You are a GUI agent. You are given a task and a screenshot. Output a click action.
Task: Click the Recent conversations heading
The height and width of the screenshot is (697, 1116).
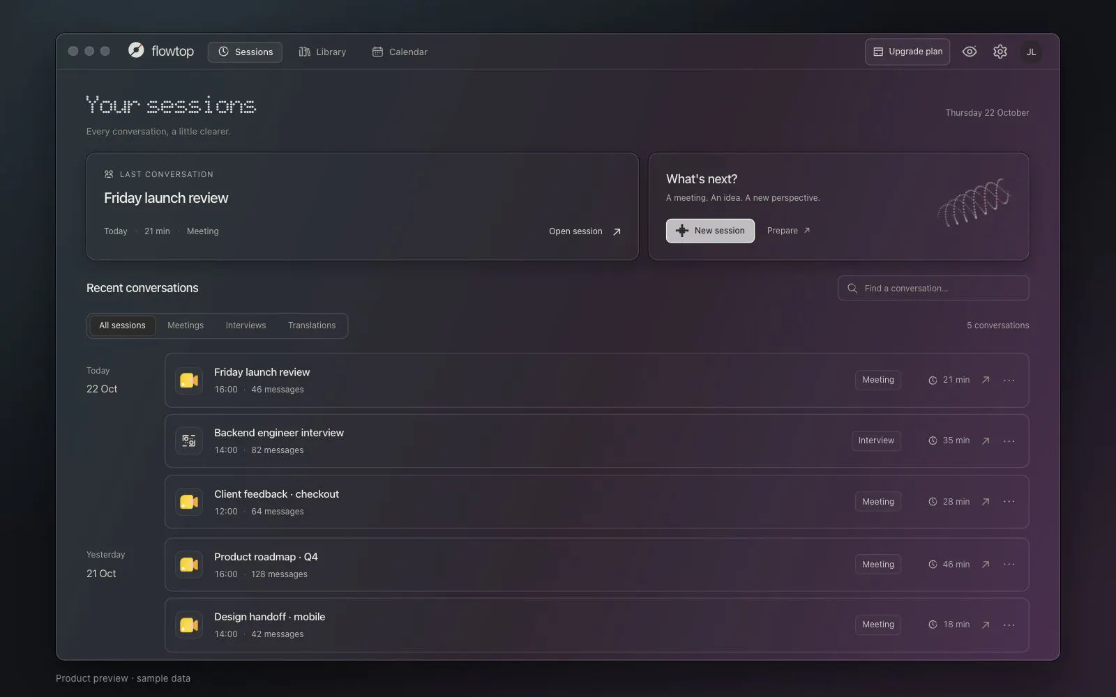(142, 288)
